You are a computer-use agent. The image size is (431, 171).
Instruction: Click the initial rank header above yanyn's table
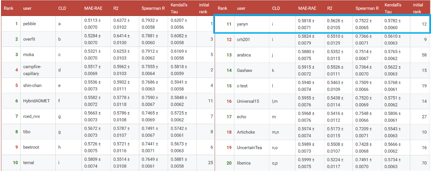tap(418, 8)
